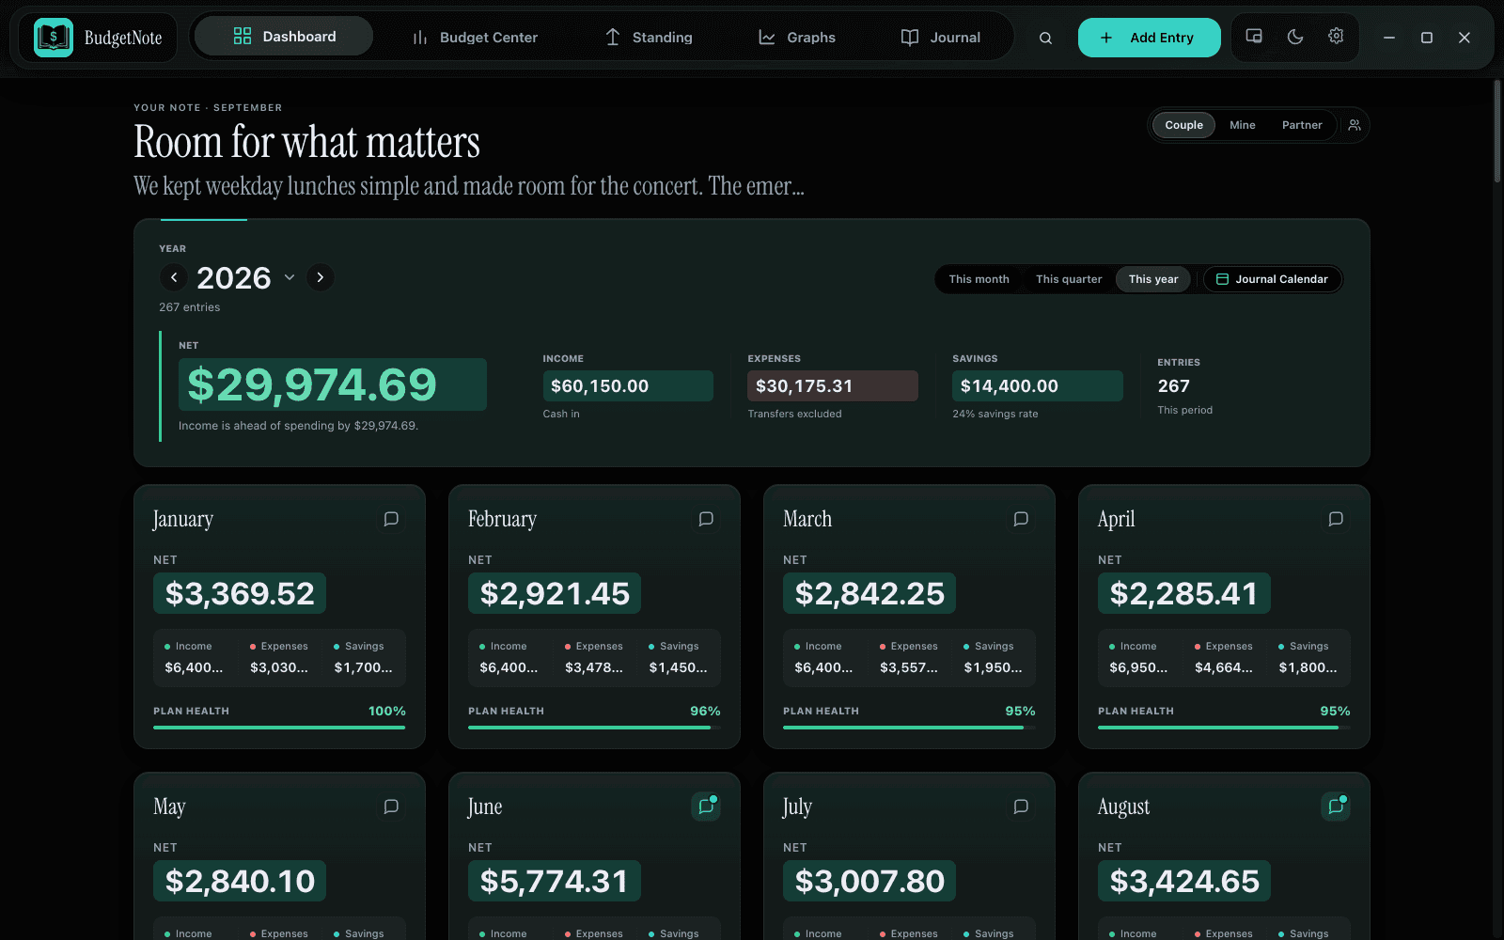
Task: Select the Couple view toggle
Action: click(1183, 125)
